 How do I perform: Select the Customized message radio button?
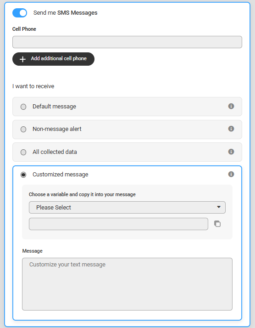click(x=23, y=175)
